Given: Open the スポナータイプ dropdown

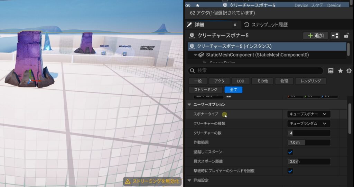Looking at the screenshot, I should pos(308,114).
